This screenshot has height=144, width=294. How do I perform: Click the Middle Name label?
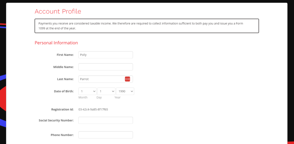tap(63, 67)
